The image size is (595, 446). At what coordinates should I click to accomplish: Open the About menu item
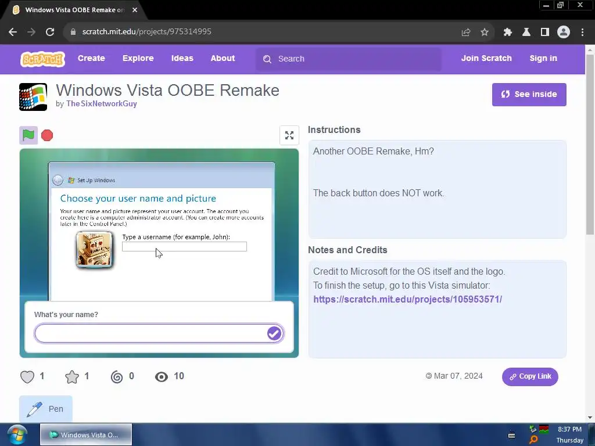pyautogui.click(x=223, y=59)
